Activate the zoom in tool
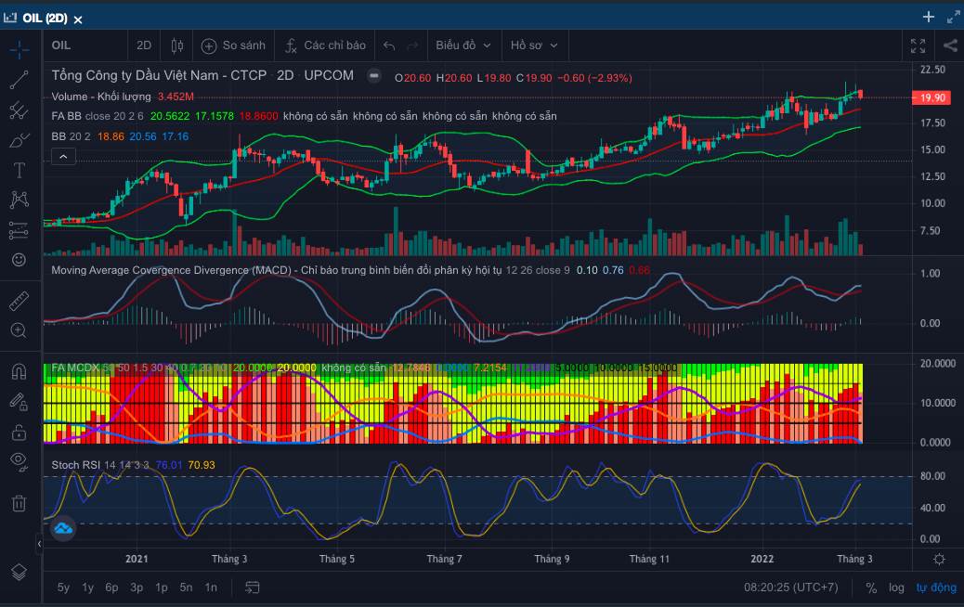Image resolution: width=964 pixels, height=607 pixels. point(20,330)
